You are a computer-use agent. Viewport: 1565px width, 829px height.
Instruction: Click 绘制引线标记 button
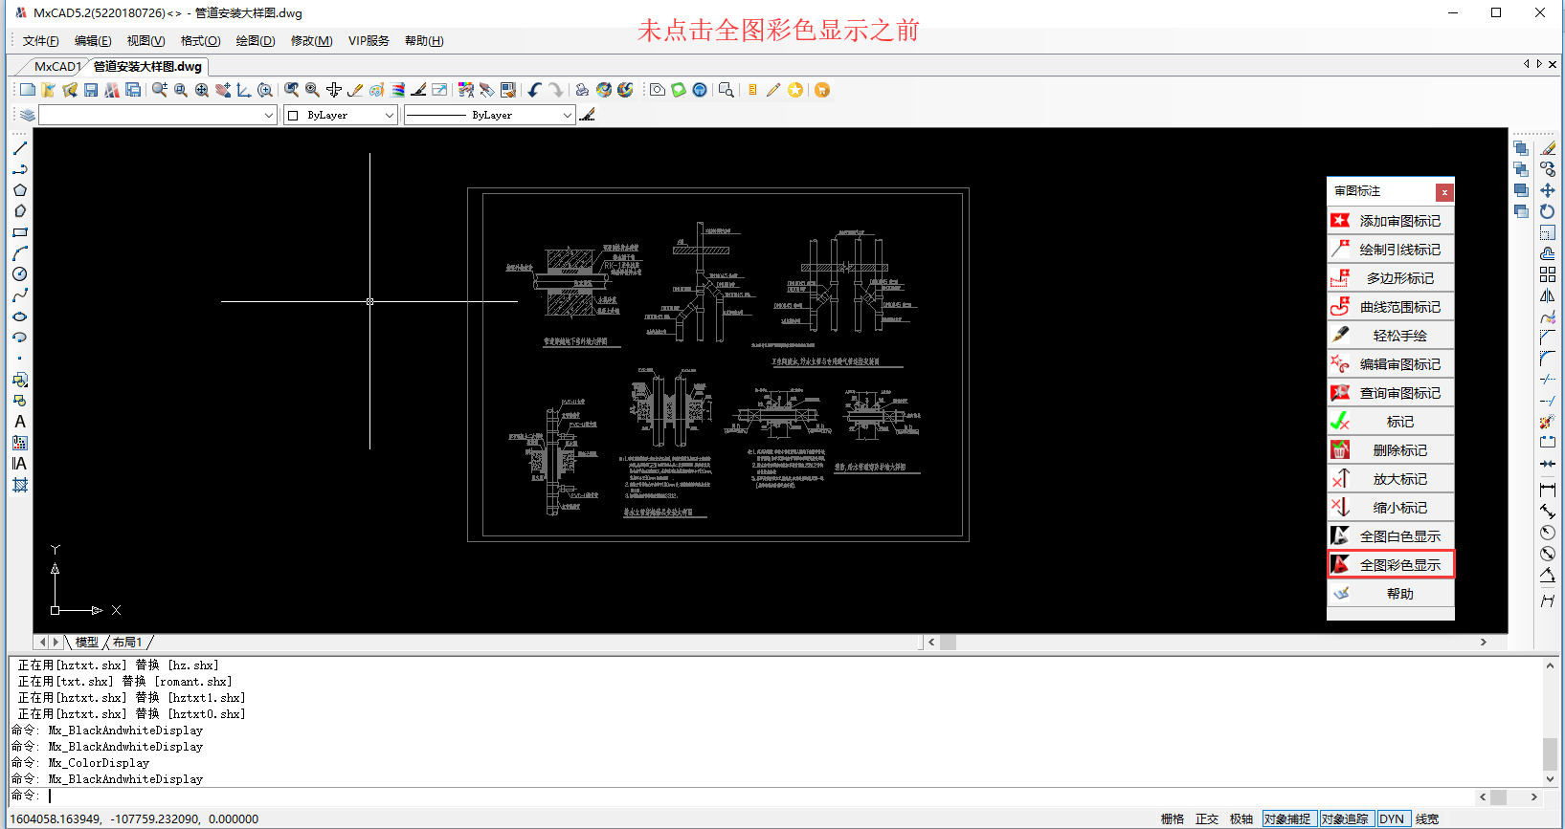1391,250
